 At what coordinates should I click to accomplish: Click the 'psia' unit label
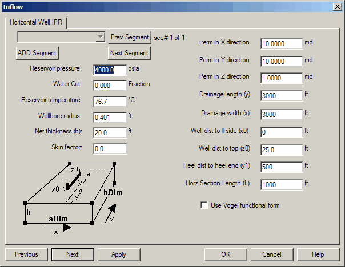point(134,68)
